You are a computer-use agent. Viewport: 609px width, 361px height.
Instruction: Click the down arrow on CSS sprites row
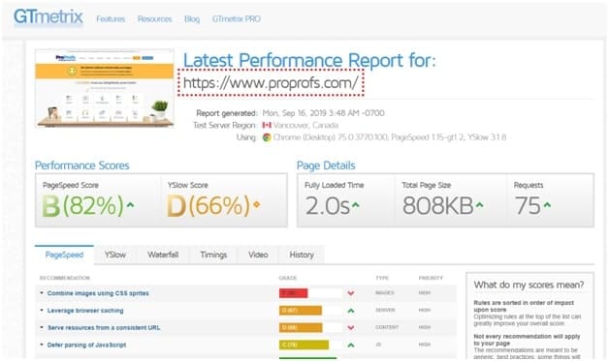pos(351,293)
